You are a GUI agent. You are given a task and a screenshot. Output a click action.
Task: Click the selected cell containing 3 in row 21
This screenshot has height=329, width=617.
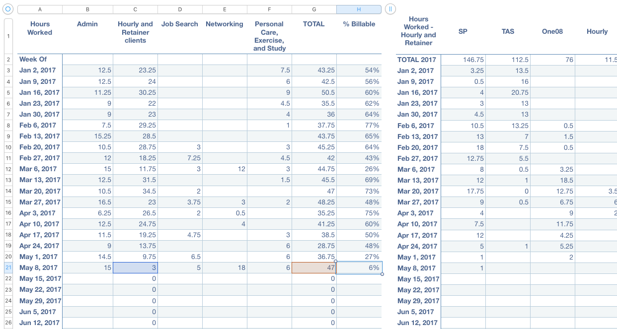click(x=135, y=267)
